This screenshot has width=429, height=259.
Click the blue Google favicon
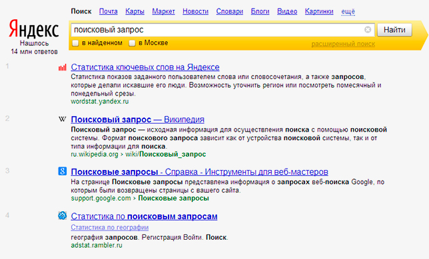tap(63, 171)
